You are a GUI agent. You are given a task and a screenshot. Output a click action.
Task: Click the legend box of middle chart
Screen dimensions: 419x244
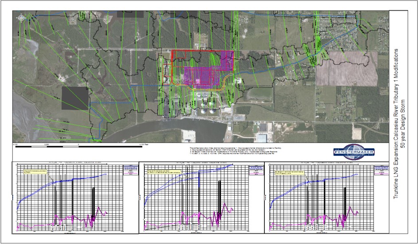pyautogui.click(x=256, y=170)
